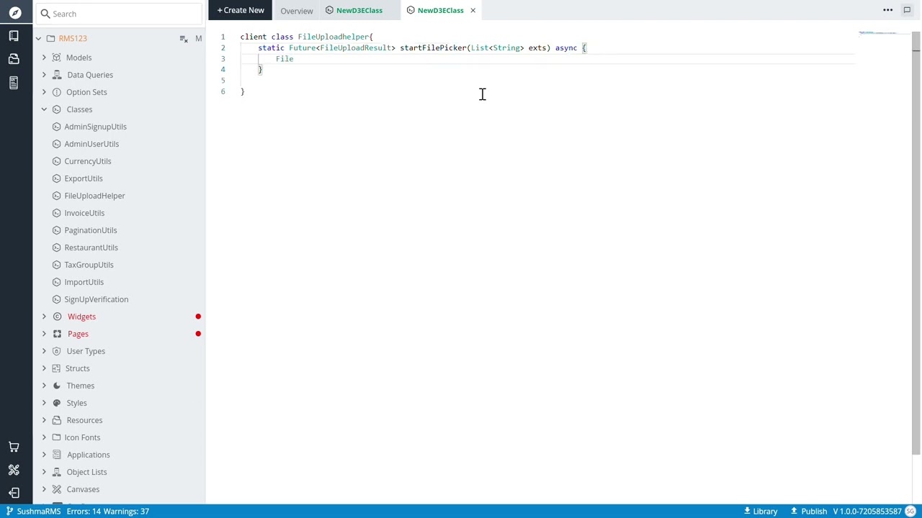
Task: Open the book docs sidebar icon
Action: click(14, 35)
